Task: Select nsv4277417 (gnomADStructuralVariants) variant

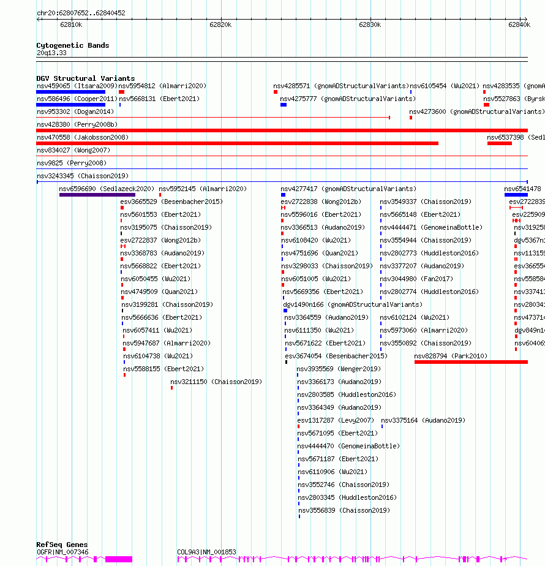Action: [x=348, y=189]
